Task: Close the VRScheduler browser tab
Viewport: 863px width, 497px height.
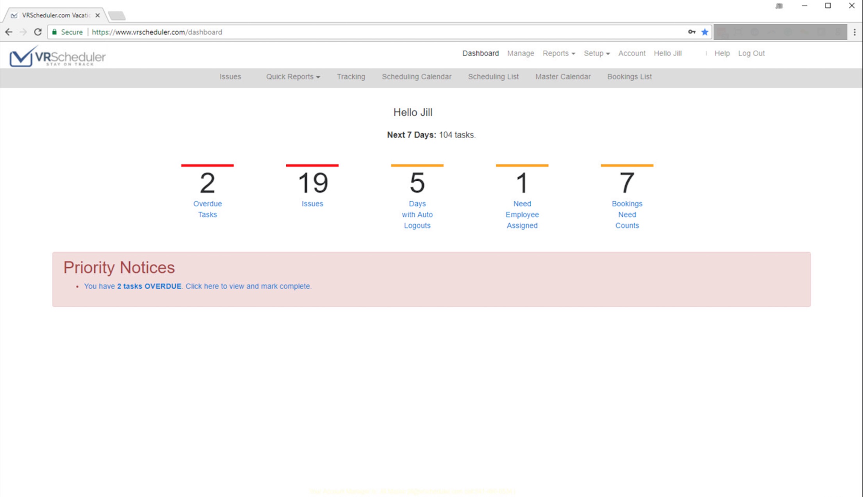Action: (x=98, y=15)
